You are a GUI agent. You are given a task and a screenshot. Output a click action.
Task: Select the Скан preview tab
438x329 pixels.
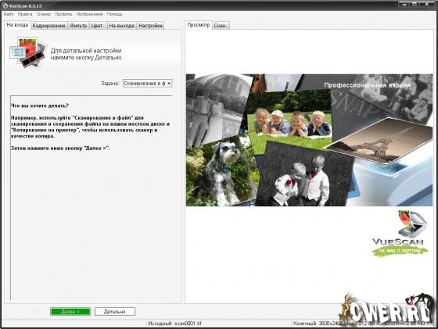point(221,25)
